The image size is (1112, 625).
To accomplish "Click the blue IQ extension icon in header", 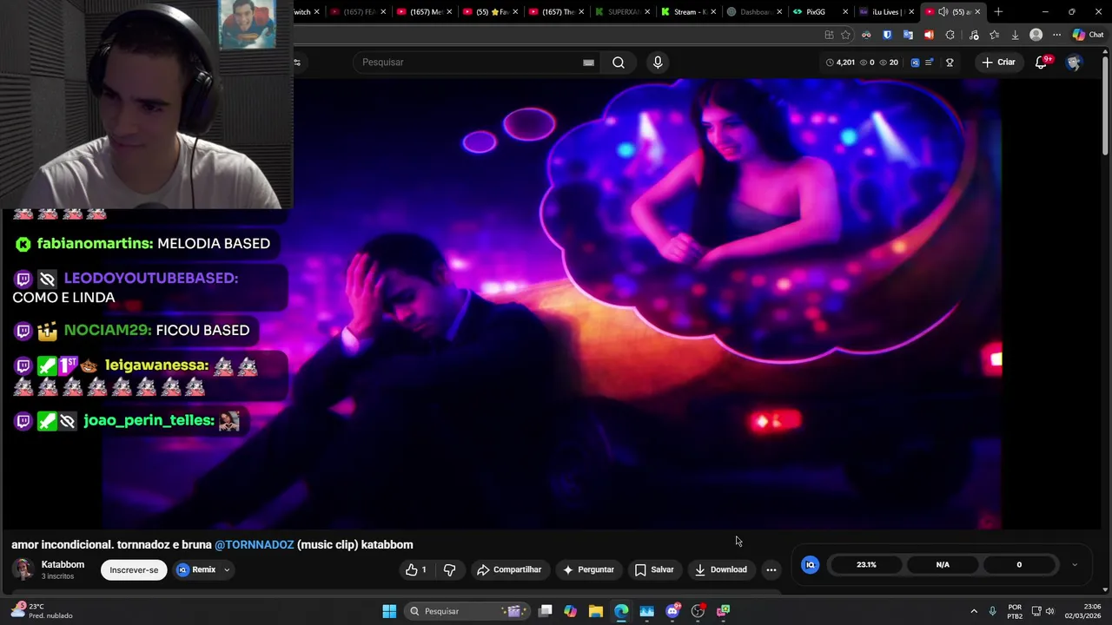I will point(915,62).
